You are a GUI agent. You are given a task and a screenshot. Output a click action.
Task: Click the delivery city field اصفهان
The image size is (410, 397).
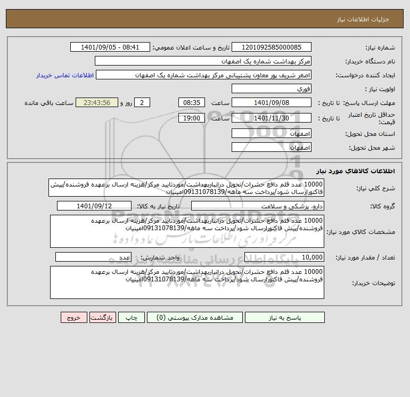click(272, 148)
